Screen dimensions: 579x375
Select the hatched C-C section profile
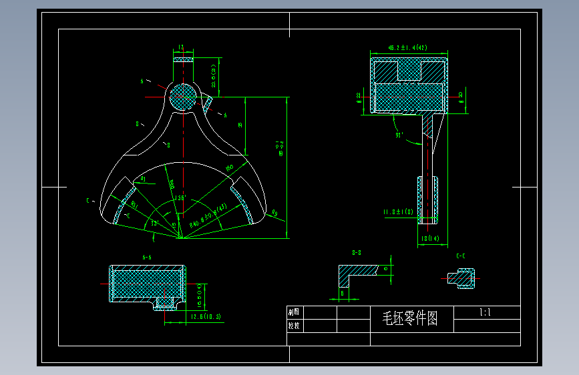pos(461,279)
